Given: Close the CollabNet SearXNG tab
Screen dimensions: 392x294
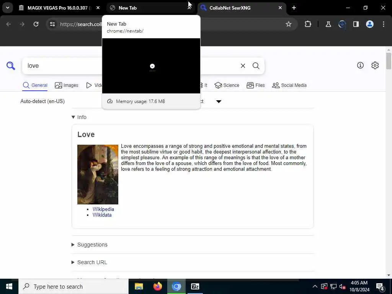Looking at the screenshot, I should click(280, 8).
